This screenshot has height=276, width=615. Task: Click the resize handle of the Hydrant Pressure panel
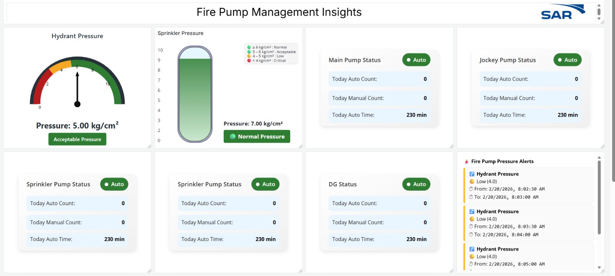pos(149,146)
